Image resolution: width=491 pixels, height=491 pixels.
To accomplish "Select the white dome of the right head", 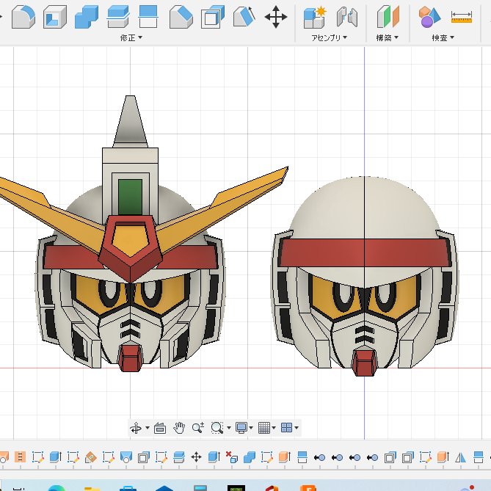I will [x=365, y=208].
